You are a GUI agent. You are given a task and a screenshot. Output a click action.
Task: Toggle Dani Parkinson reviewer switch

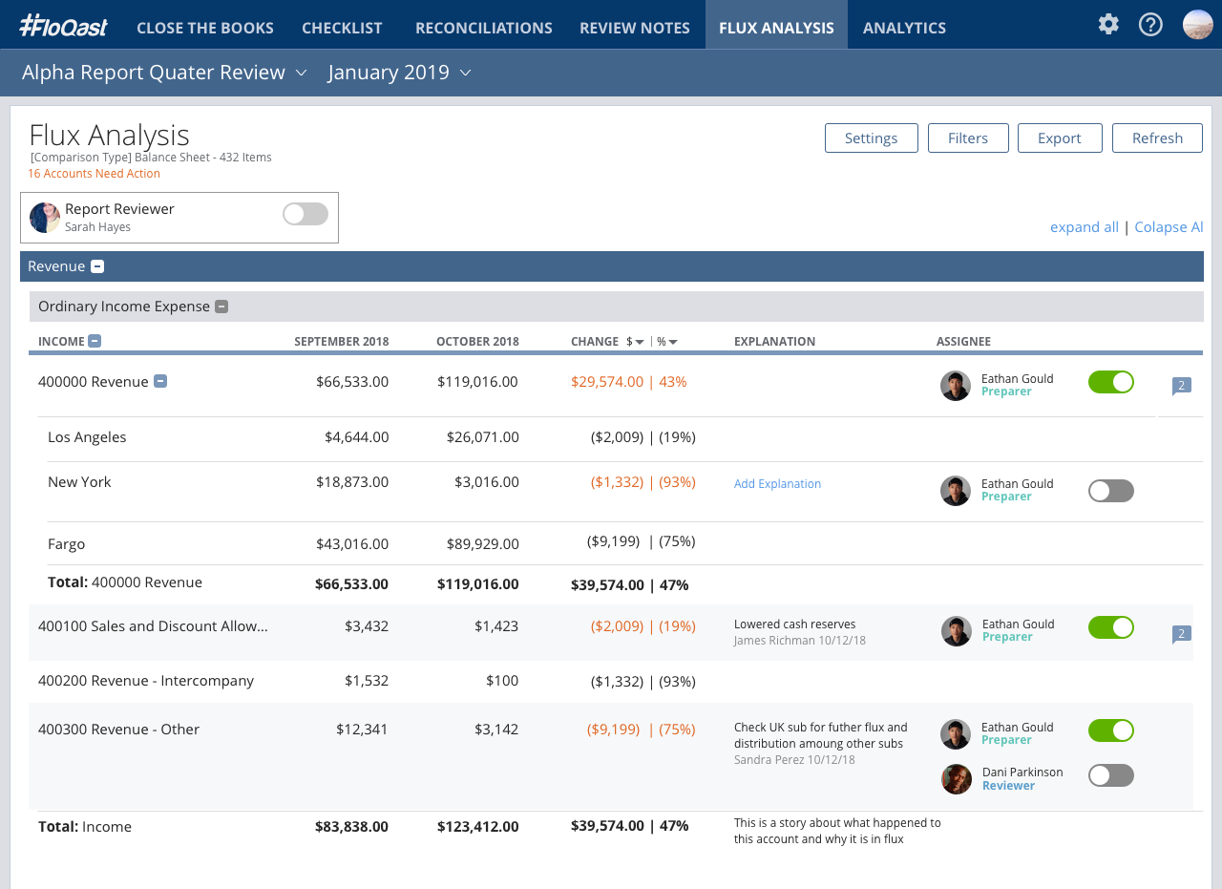1111,775
